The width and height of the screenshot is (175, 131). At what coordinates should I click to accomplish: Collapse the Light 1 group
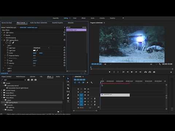pos(4,45)
